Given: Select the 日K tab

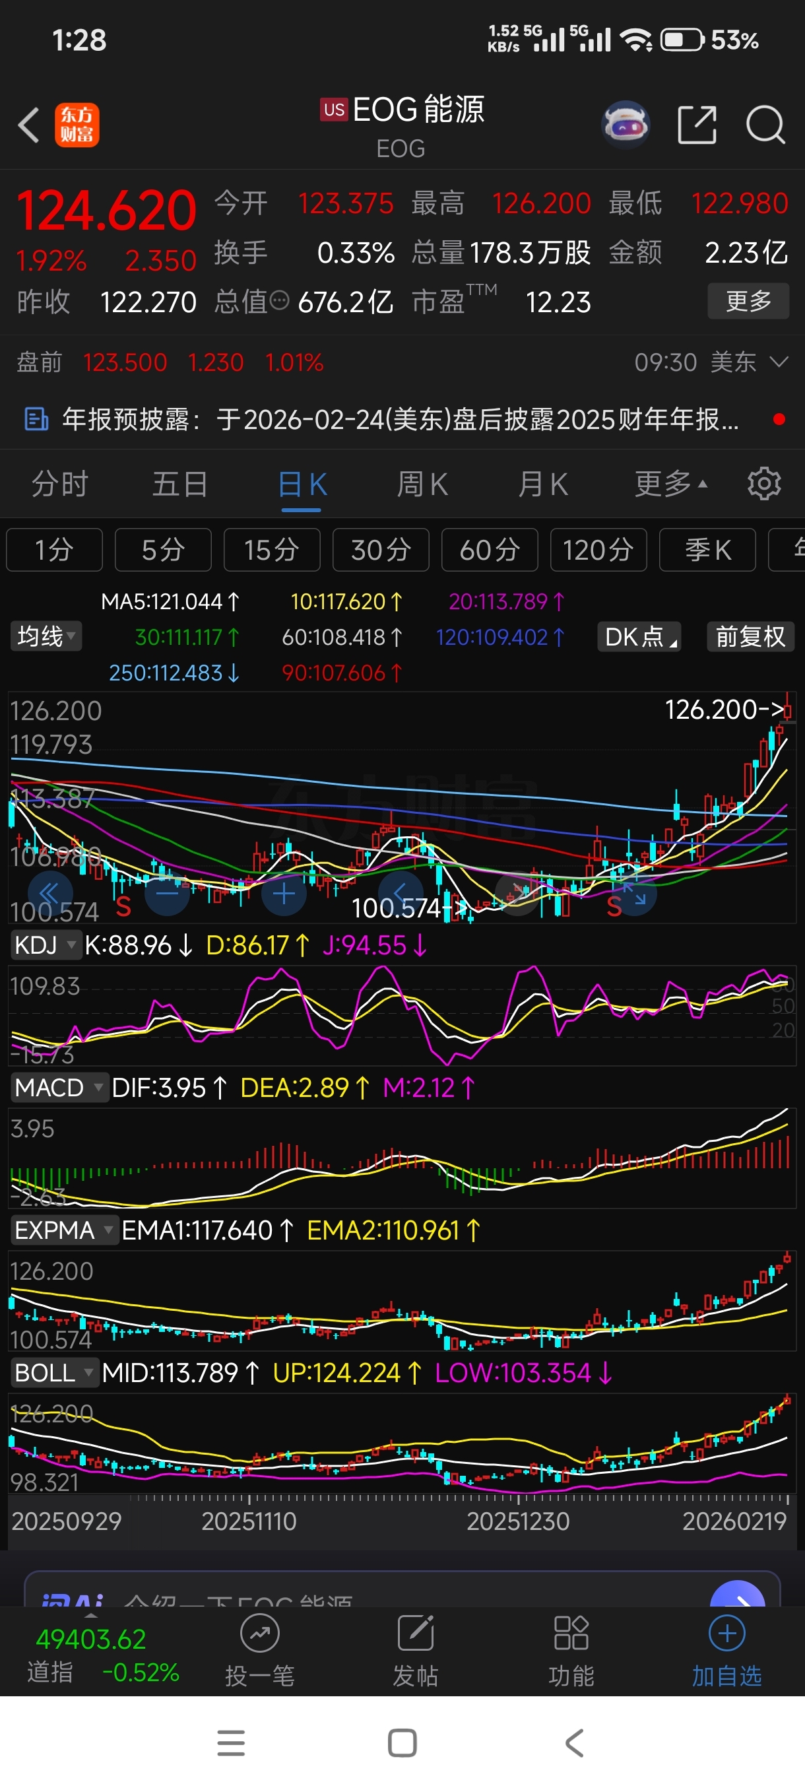Looking at the screenshot, I should 302,484.
